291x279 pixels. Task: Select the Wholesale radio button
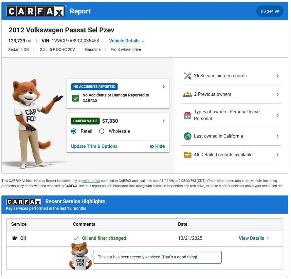(102, 131)
